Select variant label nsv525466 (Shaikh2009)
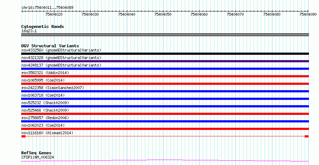This screenshot has height=165, width=319. coord(45,110)
